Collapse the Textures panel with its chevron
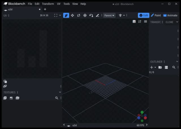The image size is (181, 129). [60, 92]
